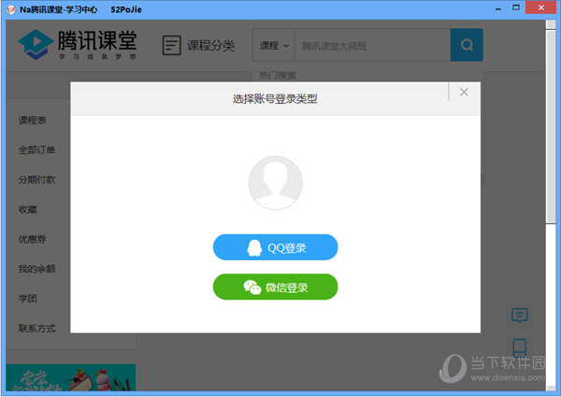Click the promotional banner at bottom left
Image resolution: width=561 pixels, height=397 pixels.
[71, 377]
